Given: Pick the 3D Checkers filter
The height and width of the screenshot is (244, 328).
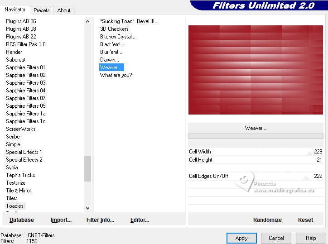Looking at the screenshot, I should click(114, 29).
